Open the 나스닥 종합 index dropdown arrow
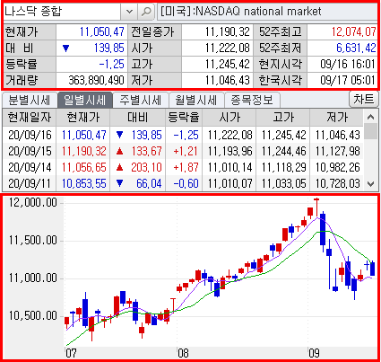This screenshot has width=381, height=362. point(129,12)
